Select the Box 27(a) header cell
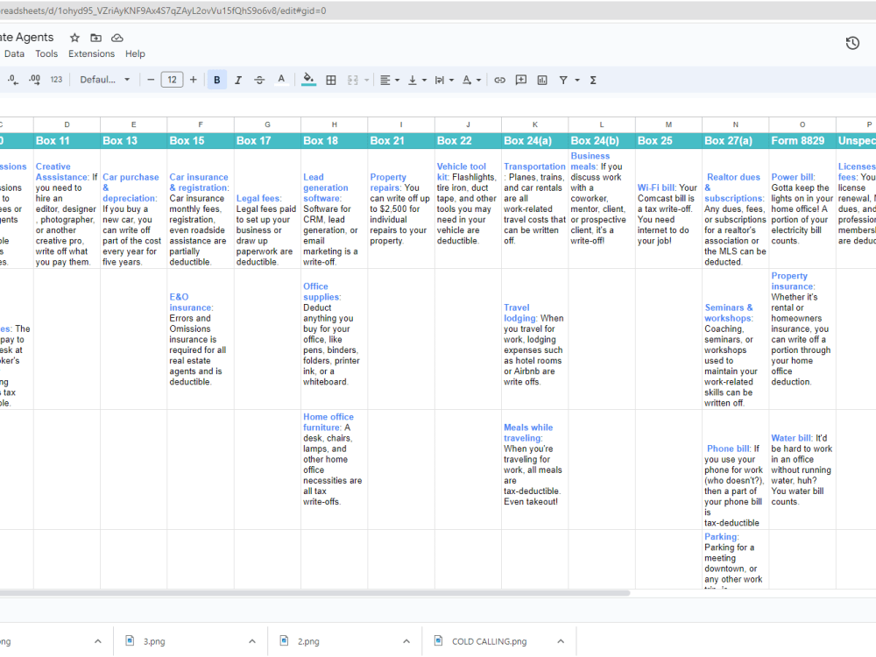The height and width of the screenshot is (657, 876). pos(735,141)
